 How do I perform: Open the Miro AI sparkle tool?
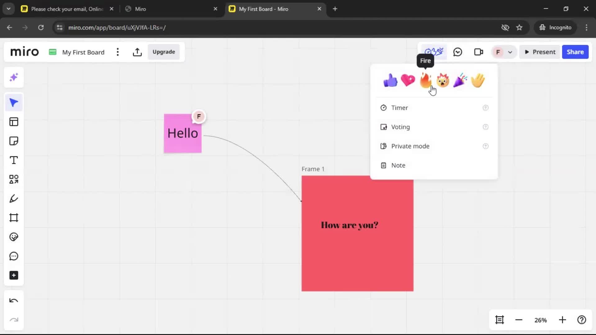coord(14,77)
